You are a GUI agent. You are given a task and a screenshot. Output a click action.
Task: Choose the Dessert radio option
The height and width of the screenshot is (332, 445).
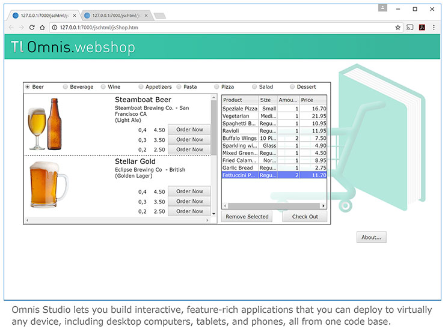(292, 87)
